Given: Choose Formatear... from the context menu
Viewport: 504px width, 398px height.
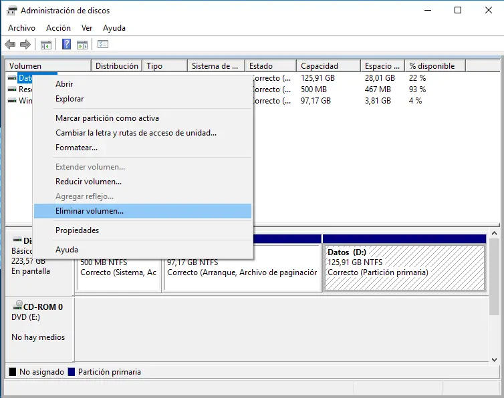Looking at the screenshot, I should [x=142, y=148].
